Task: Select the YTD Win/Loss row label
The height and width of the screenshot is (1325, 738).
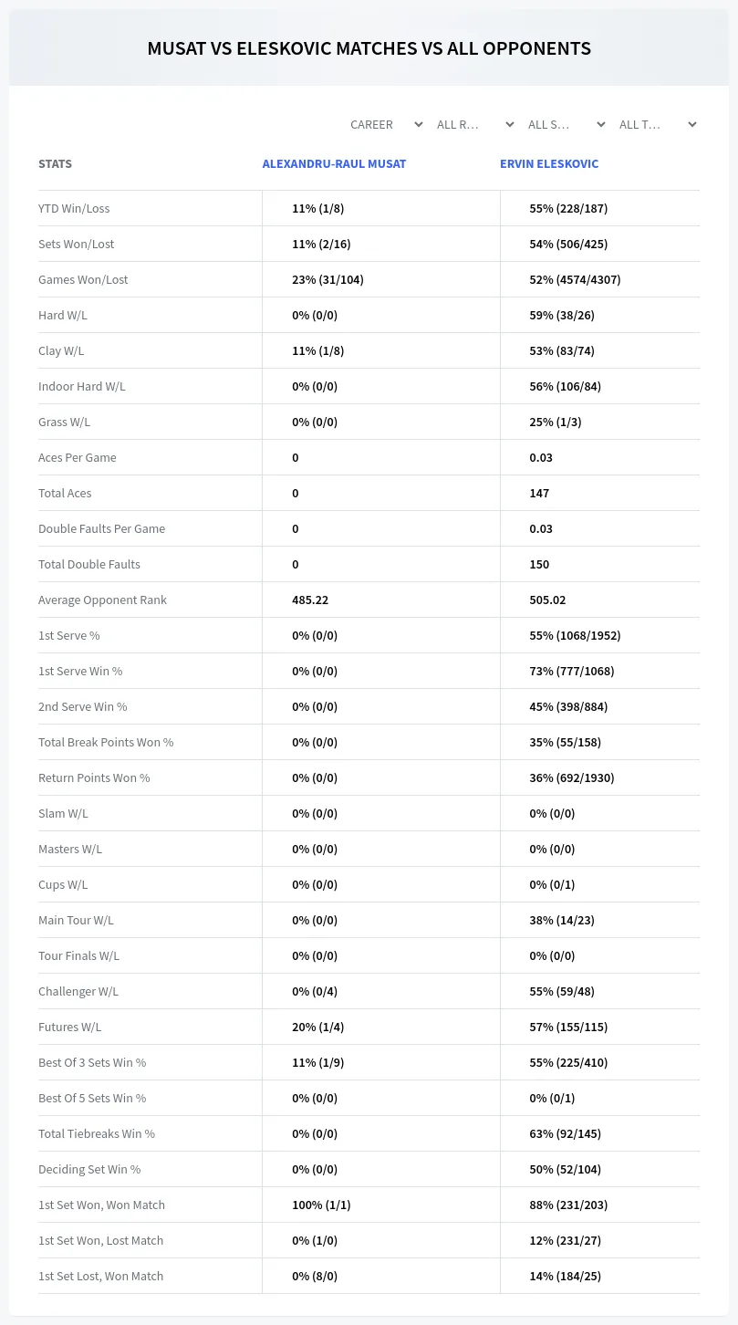Action: click(x=74, y=208)
